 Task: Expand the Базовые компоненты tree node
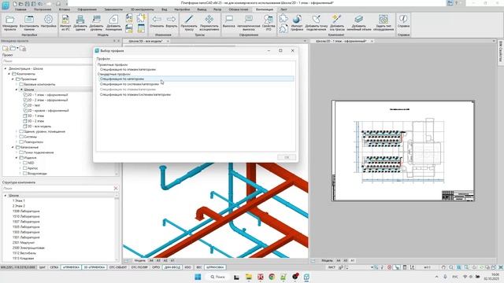click(x=17, y=84)
